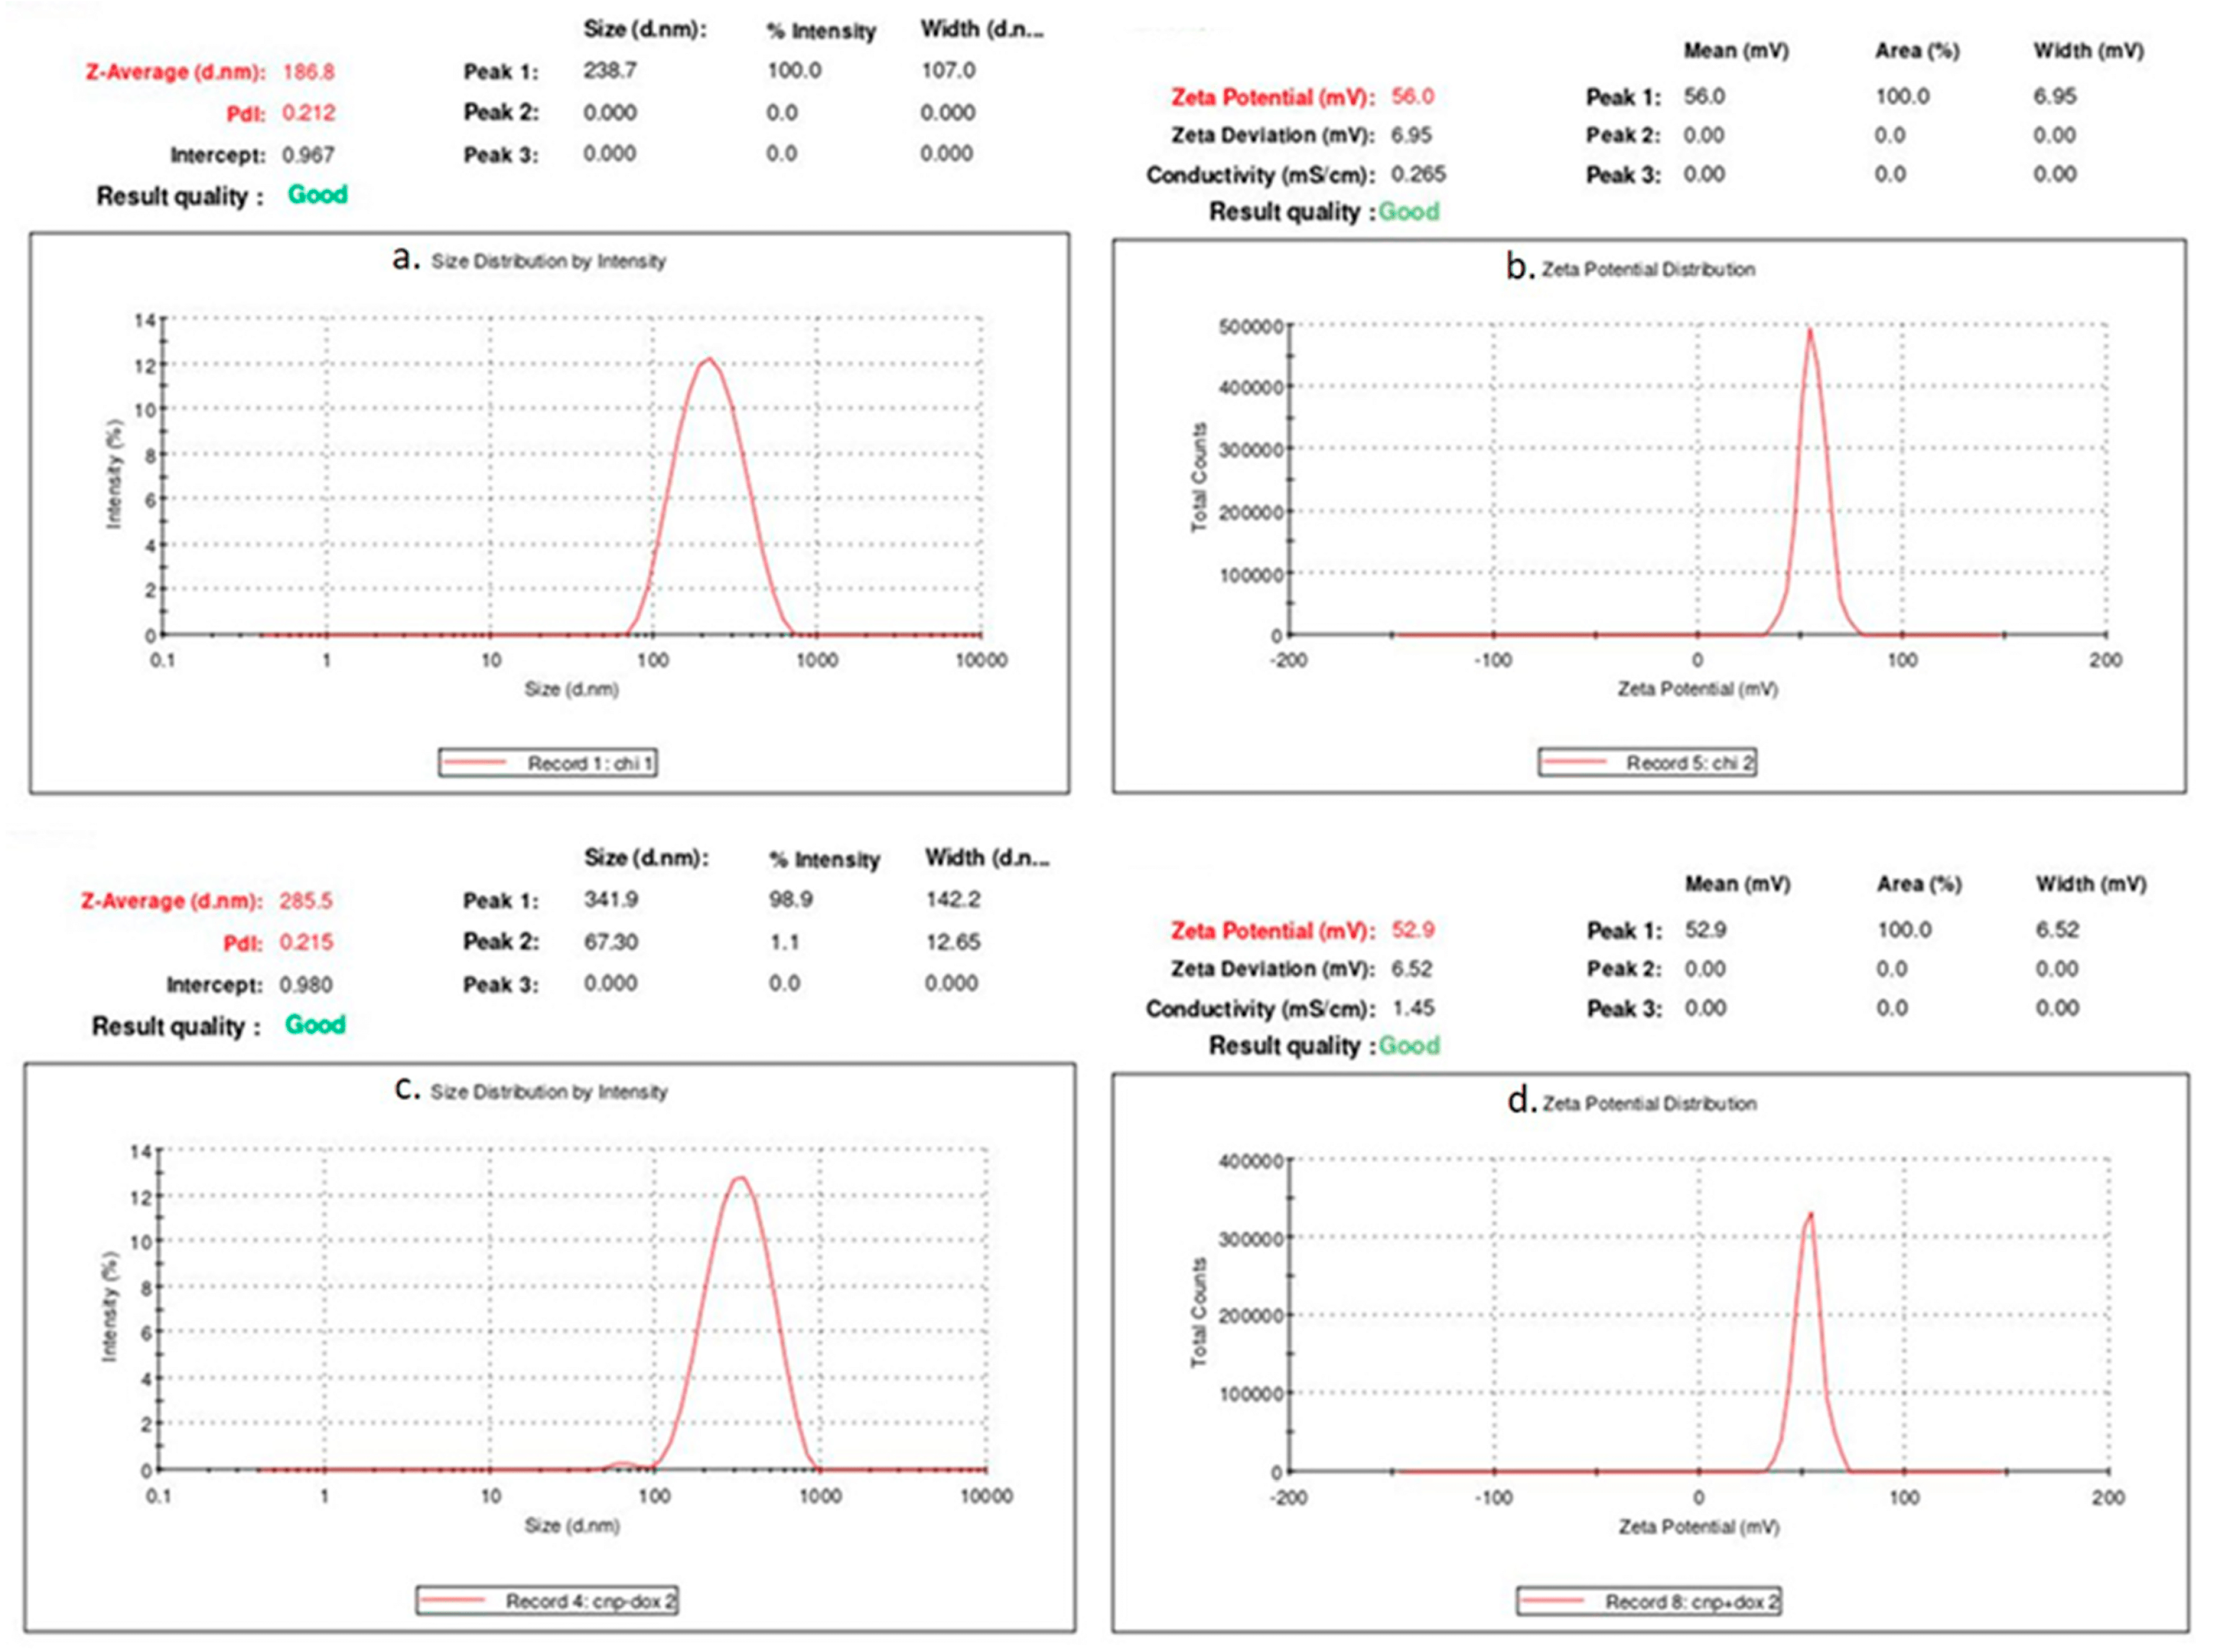Click the Peak 2 size value 67.30
The image size is (2215, 1652).
tap(611, 942)
